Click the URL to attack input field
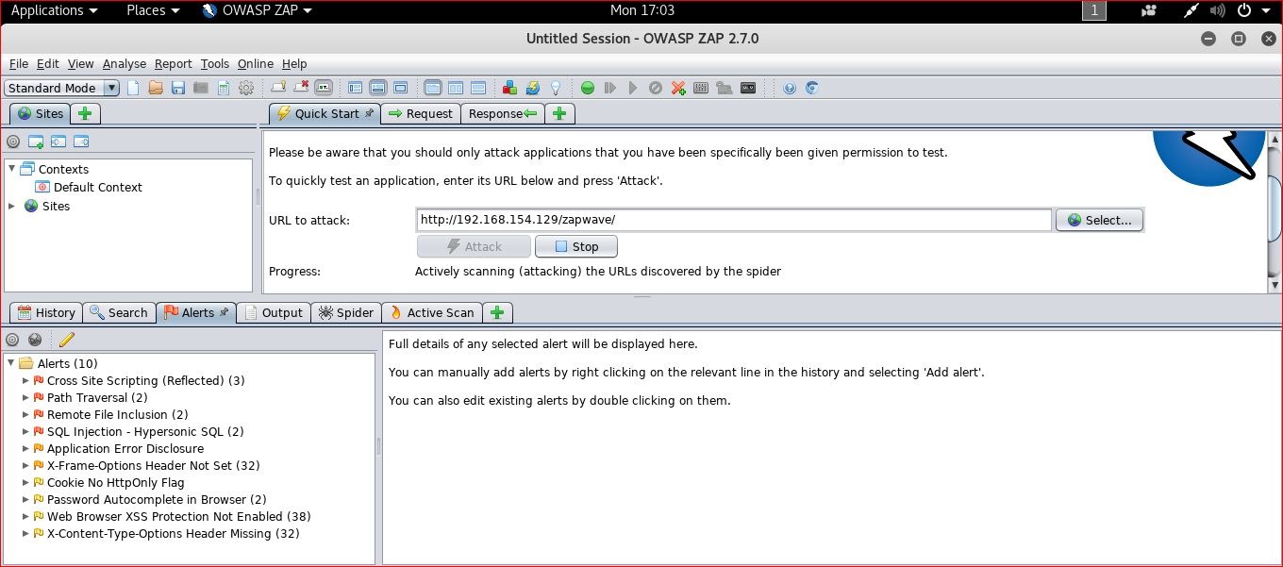The height and width of the screenshot is (567, 1283). (734, 220)
